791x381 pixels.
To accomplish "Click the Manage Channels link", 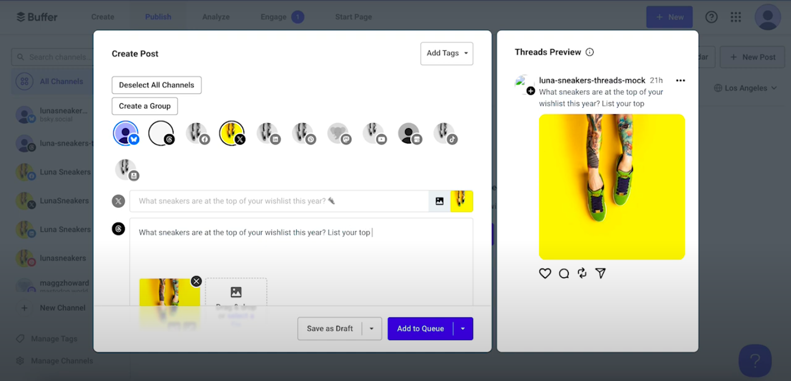I will [x=62, y=361].
